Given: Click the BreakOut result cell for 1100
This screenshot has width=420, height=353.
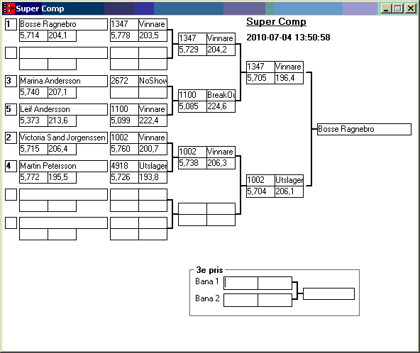Looking at the screenshot, I should pyautogui.click(x=221, y=95).
